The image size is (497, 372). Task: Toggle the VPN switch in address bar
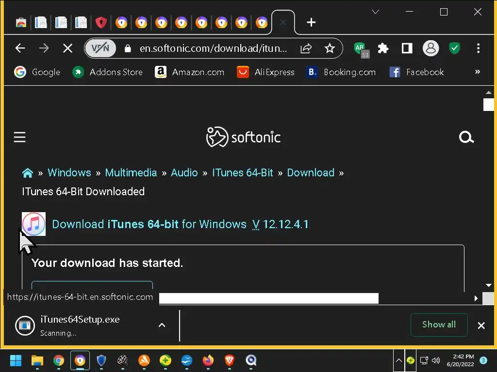coord(100,48)
